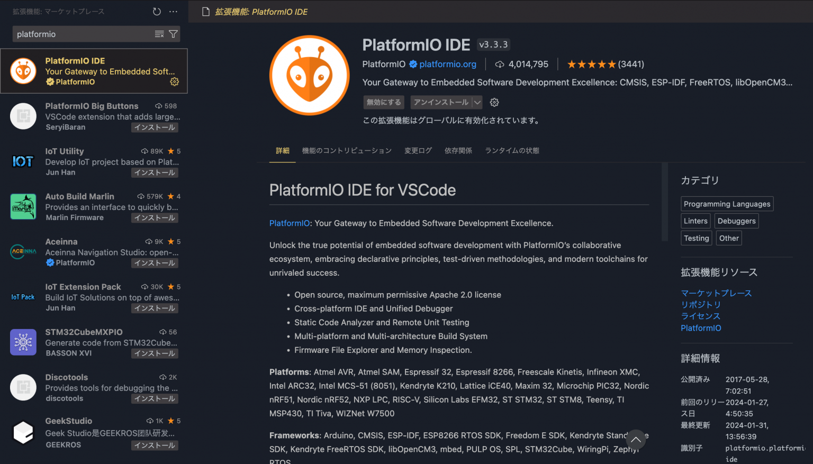
Task: Open gear settings on PlatformIO IDE list item
Action: pos(175,82)
